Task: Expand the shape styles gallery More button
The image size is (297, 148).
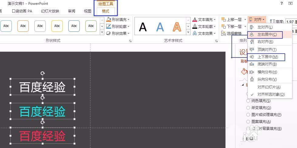Action: (102, 32)
